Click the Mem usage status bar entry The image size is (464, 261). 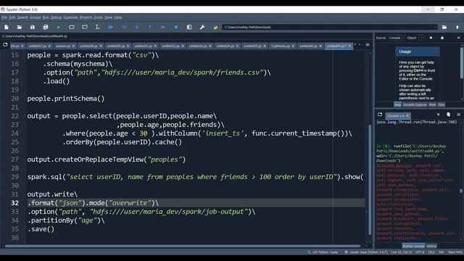(455, 252)
